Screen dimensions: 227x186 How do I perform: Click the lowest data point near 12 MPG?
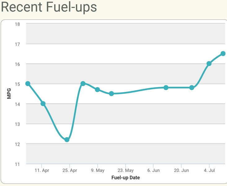(x=67, y=140)
